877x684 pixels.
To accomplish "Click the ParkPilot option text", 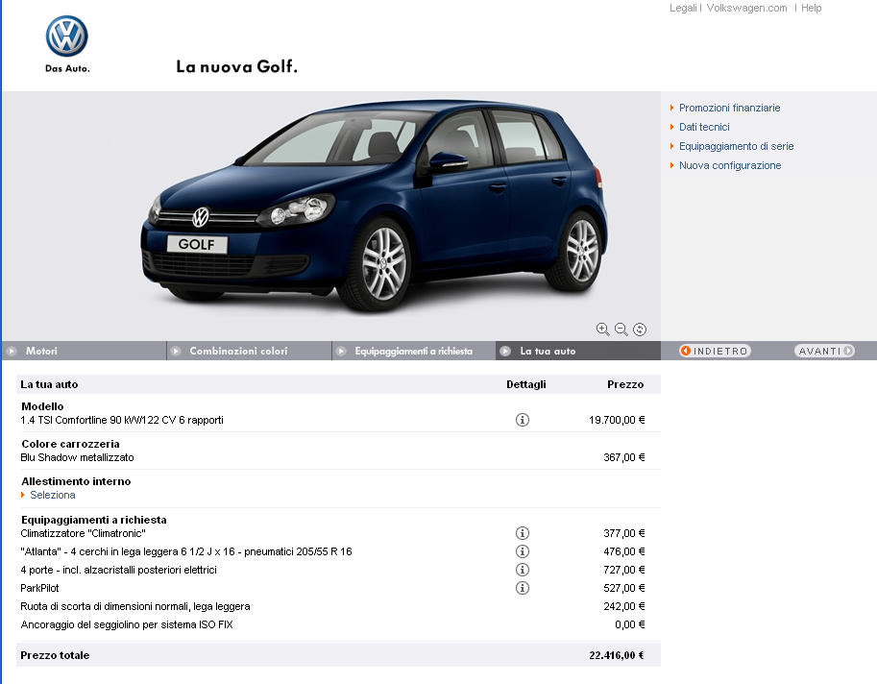I will [x=39, y=588].
